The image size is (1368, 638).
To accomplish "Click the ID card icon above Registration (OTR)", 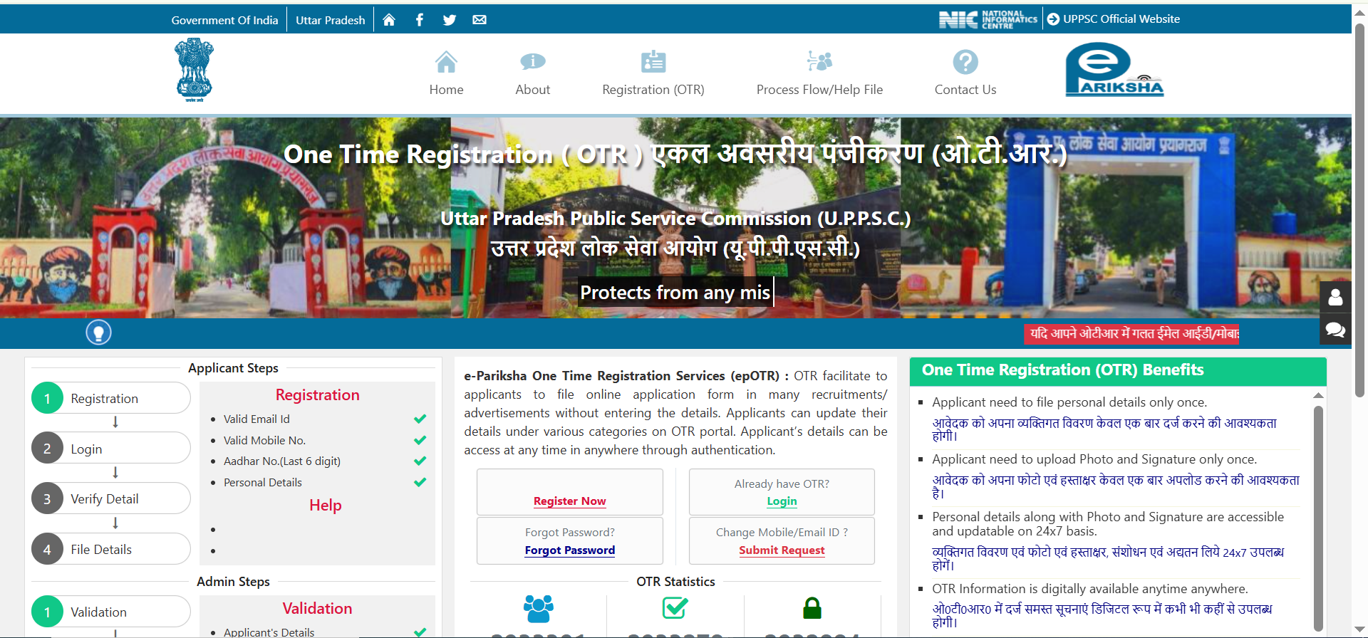I will (x=653, y=62).
